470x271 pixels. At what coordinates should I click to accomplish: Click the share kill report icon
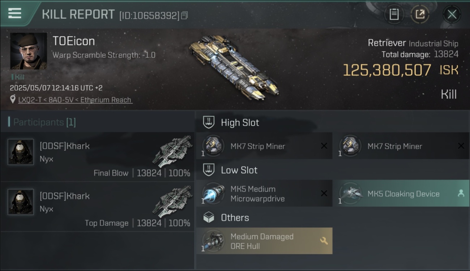coord(420,14)
